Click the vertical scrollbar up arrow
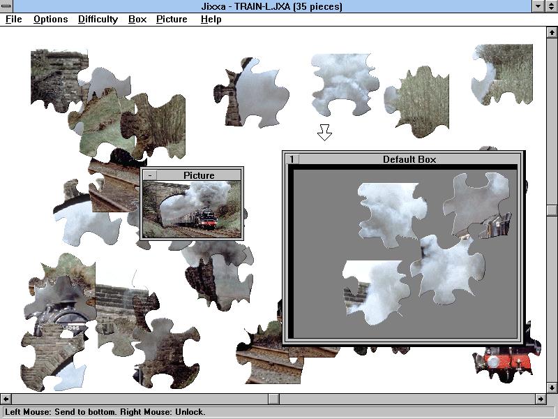The height and width of the screenshot is (419, 558). click(x=552, y=32)
